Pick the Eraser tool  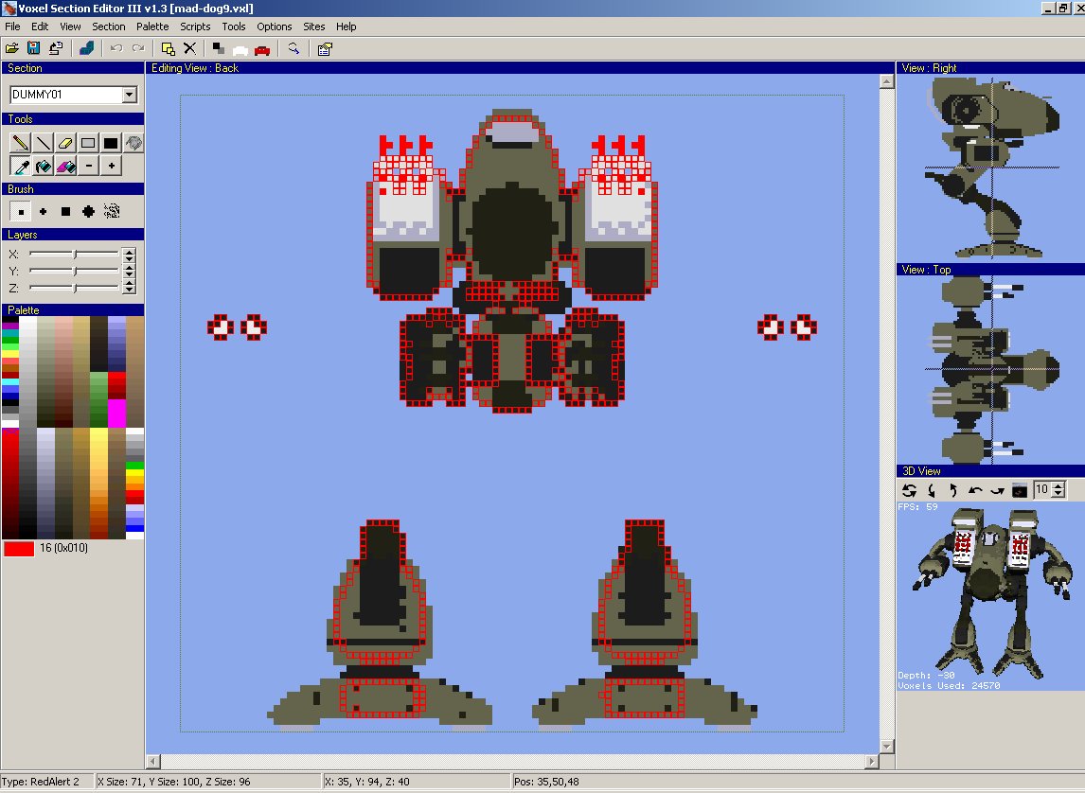tap(64, 142)
